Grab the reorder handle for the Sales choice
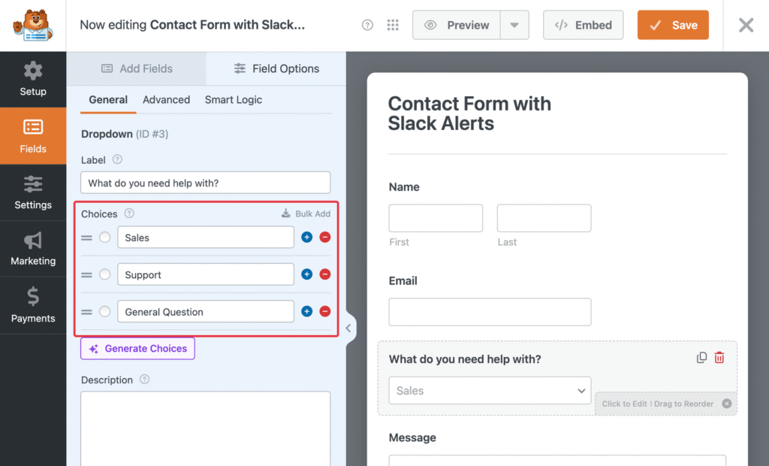The image size is (769, 466). point(87,238)
